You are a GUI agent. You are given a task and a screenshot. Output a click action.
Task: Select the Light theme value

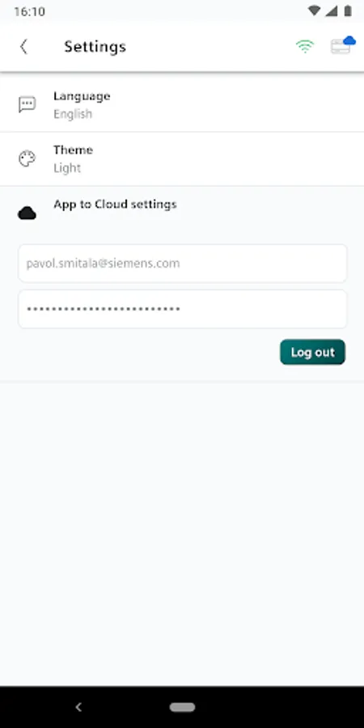tap(67, 168)
